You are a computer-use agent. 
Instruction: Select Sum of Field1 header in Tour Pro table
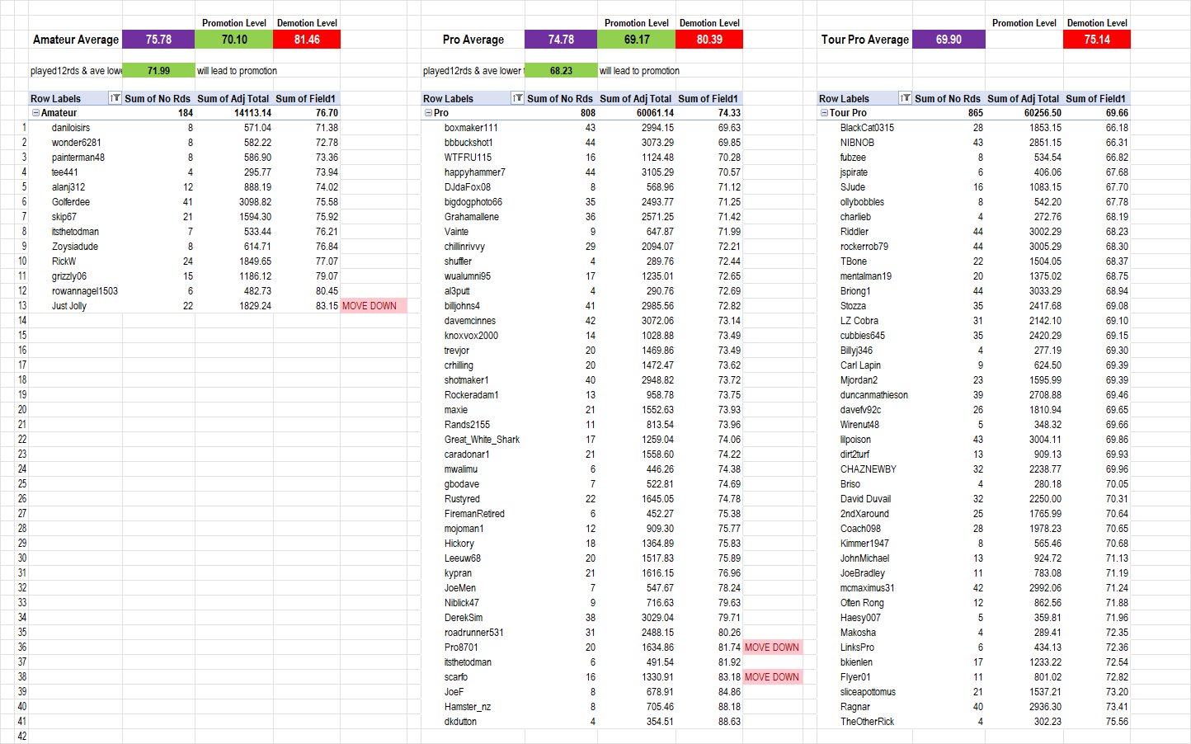click(x=1095, y=98)
